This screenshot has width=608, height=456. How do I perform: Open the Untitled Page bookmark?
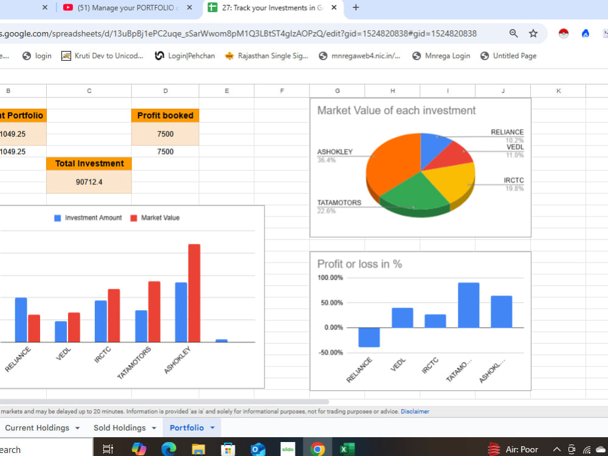(x=508, y=56)
